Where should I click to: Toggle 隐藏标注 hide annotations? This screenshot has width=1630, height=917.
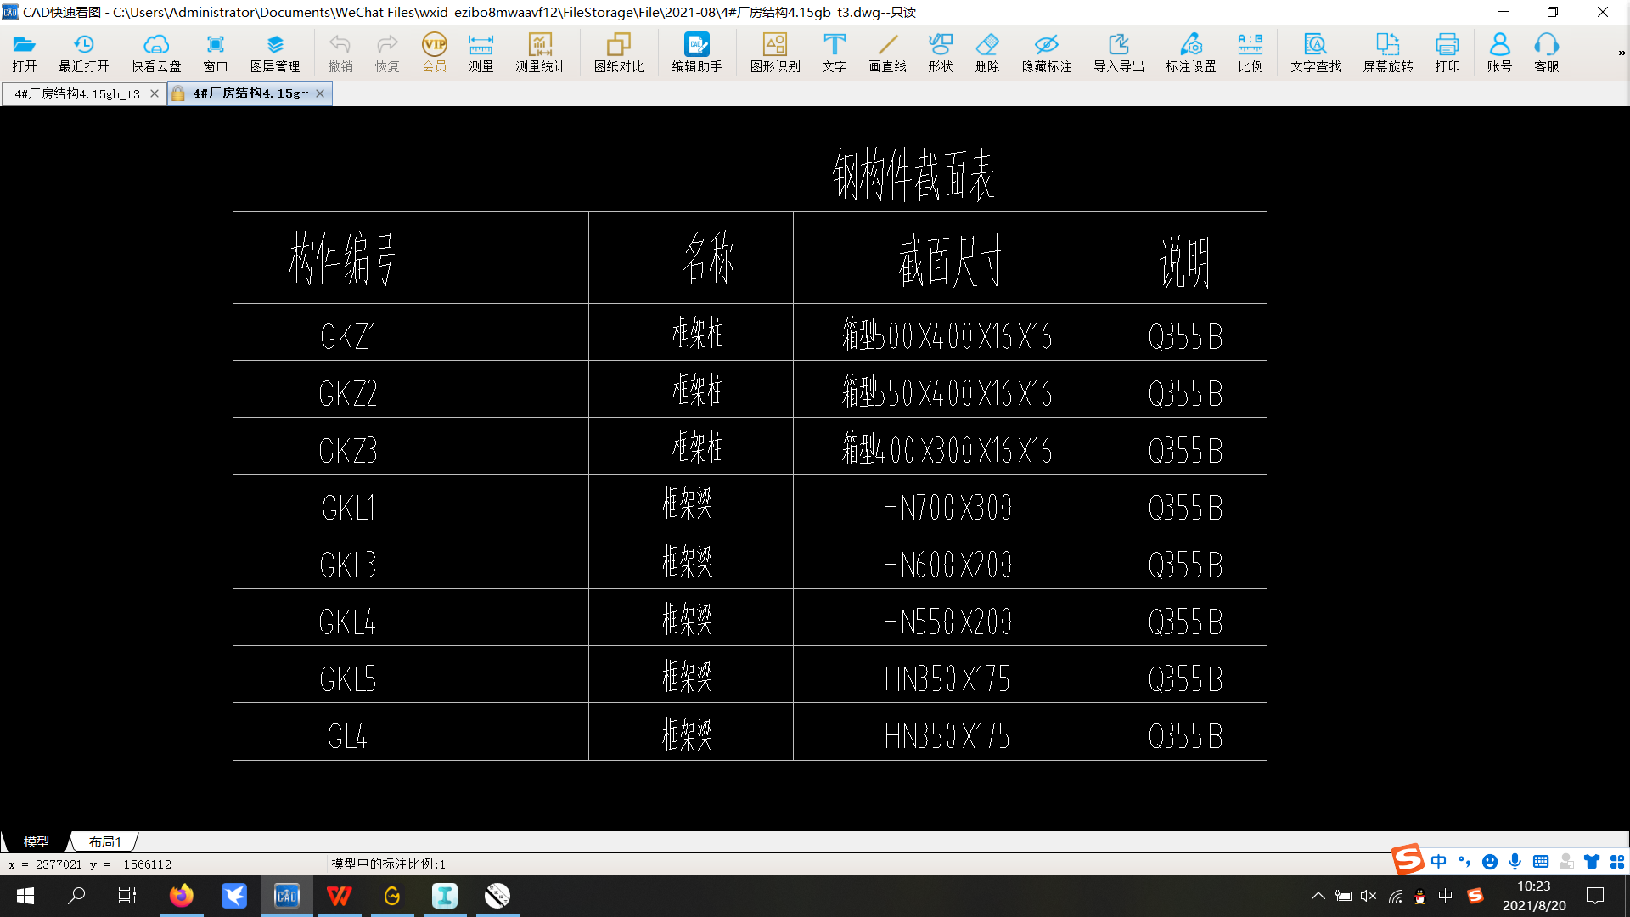point(1046,53)
